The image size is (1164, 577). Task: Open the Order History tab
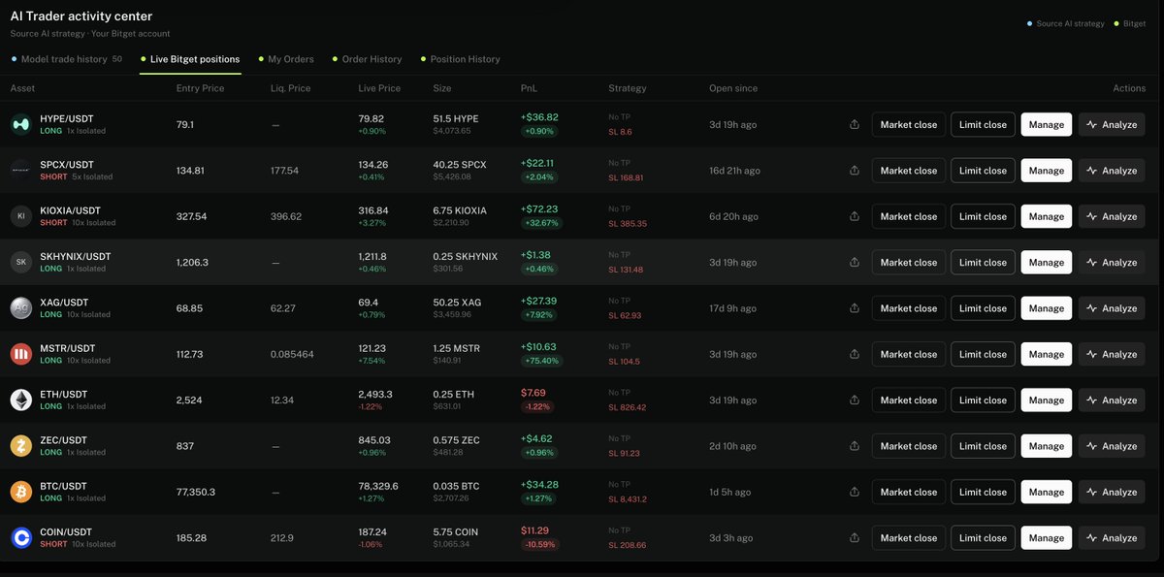367,59
